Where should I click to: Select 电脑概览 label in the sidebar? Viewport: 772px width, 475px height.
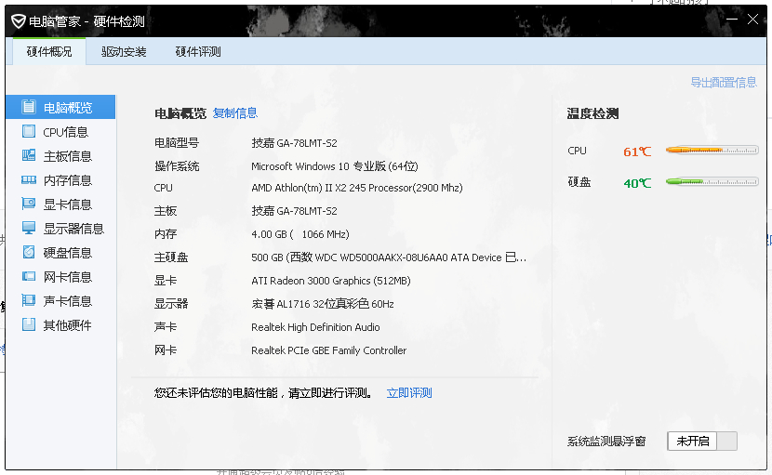68,108
